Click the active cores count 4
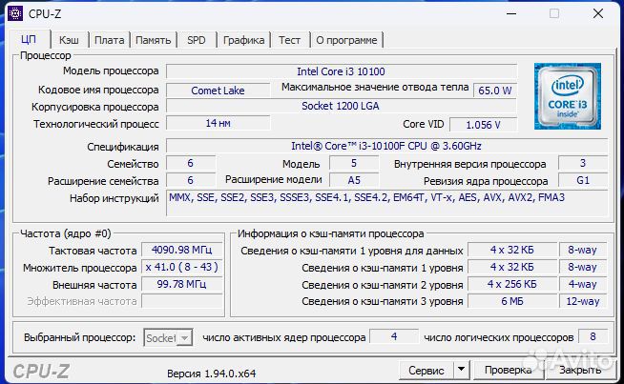This screenshot has width=624, height=384. (394, 336)
